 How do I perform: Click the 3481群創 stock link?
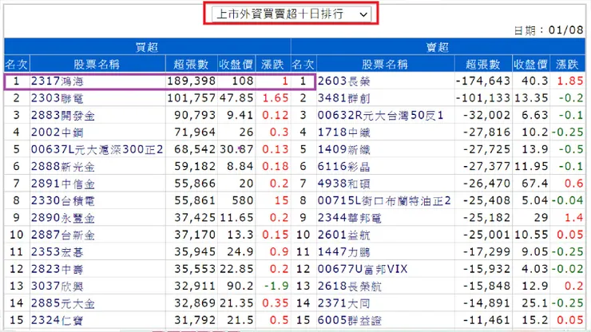pos(343,98)
